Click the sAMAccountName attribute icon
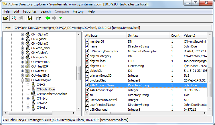The image size is (215, 125). [x=87, y=85]
